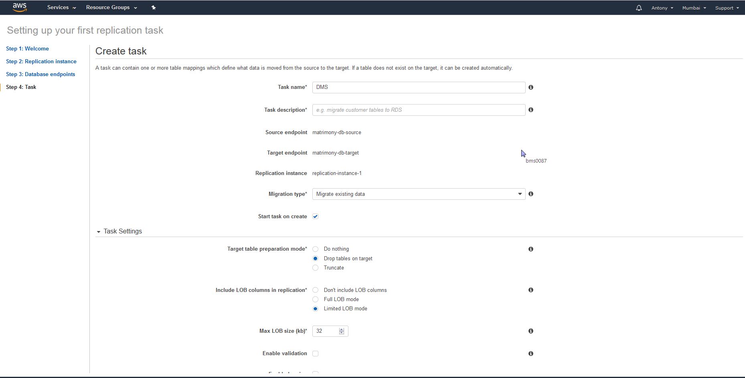Open the Services menu
745x378 pixels.
61,8
